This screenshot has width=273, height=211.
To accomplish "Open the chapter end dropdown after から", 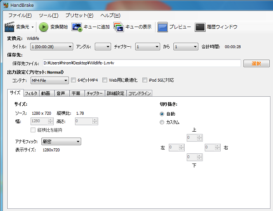I will [x=186, y=47].
